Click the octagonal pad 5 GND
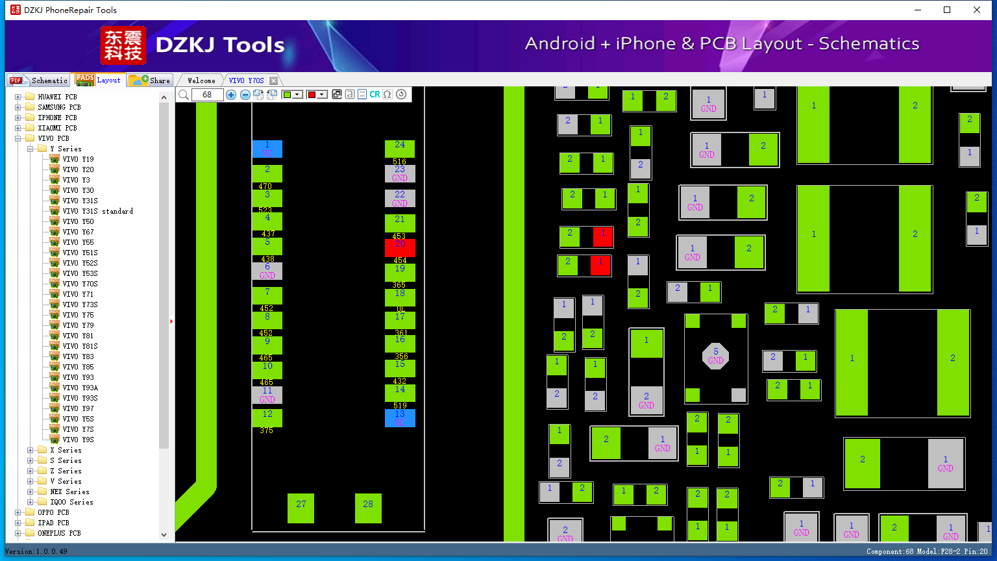The image size is (997, 561). (716, 356)
